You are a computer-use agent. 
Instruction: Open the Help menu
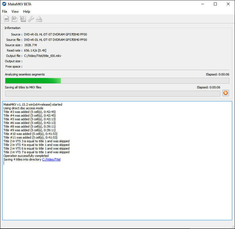(26, 12)
